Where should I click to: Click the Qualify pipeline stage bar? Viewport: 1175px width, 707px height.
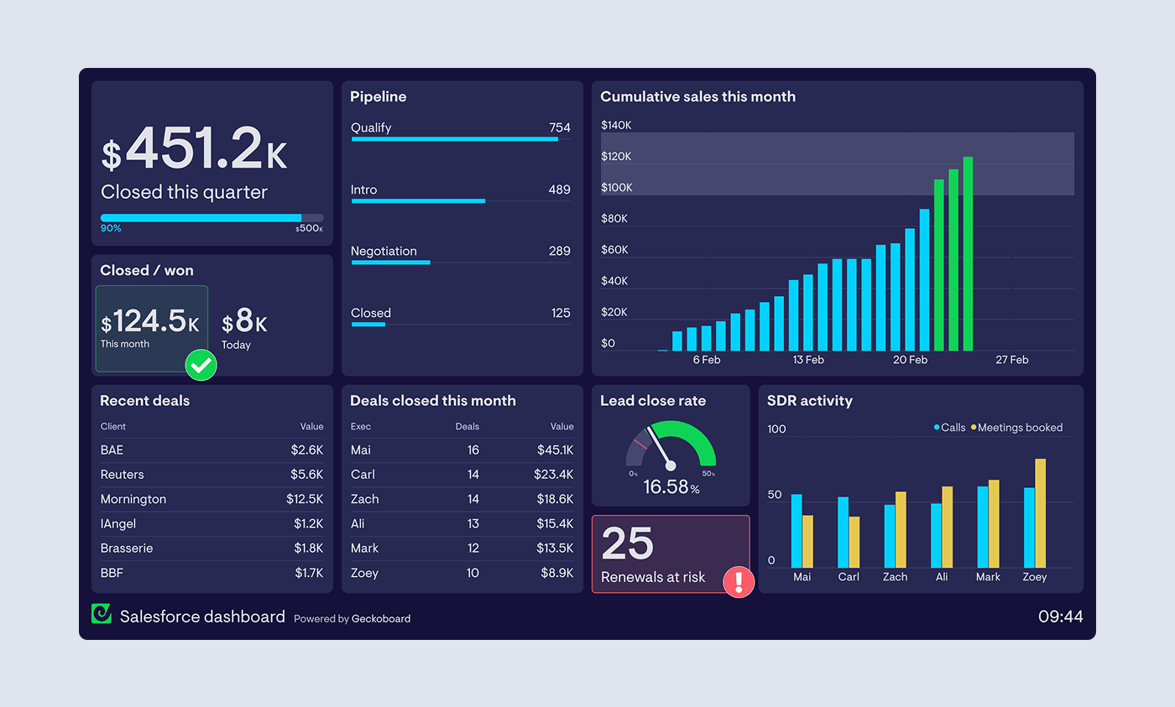(x=454, y=139)
